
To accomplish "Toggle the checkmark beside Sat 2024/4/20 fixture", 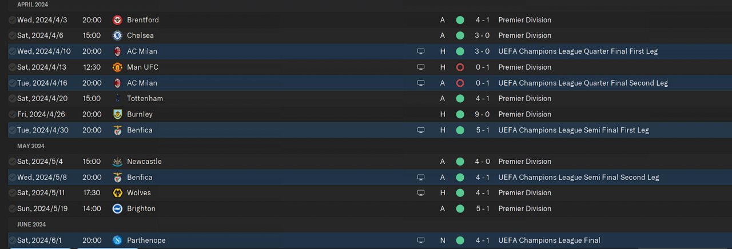I will click(x=13, y=99).
